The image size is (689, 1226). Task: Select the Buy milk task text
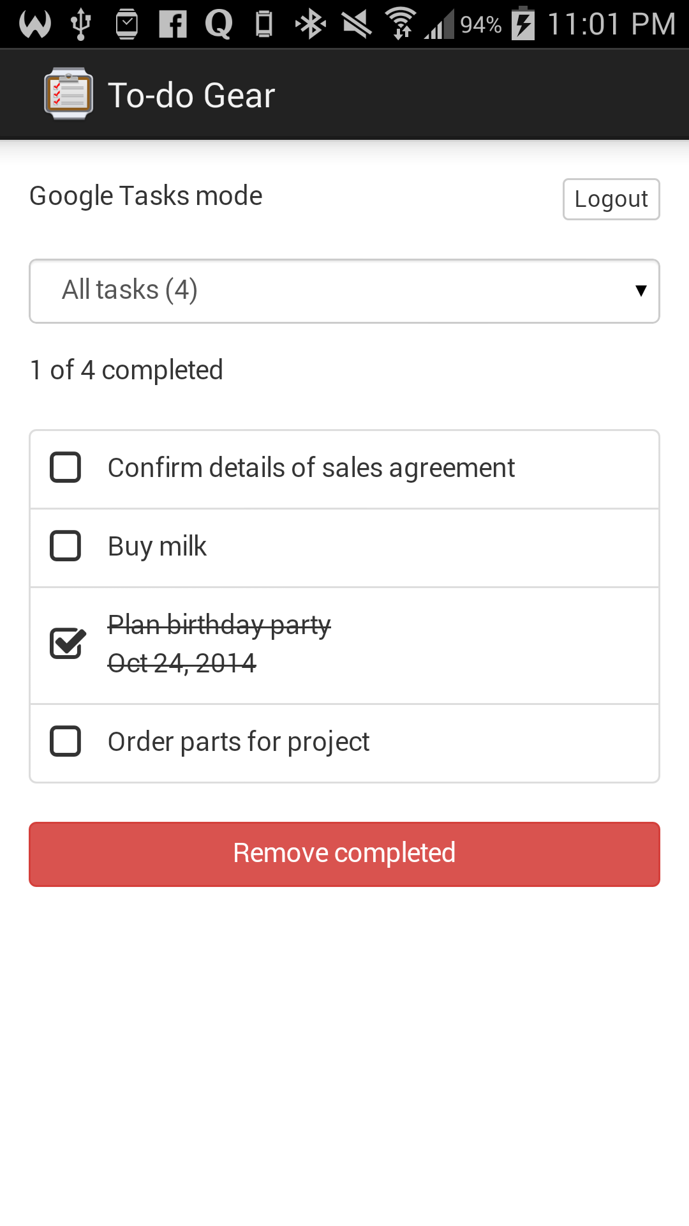(157, 547)
